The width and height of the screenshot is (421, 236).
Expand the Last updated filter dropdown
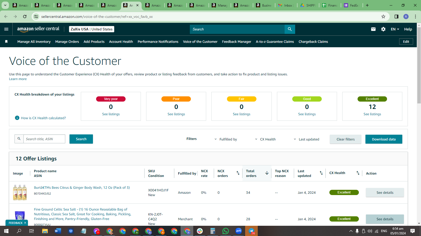[306, 139]
